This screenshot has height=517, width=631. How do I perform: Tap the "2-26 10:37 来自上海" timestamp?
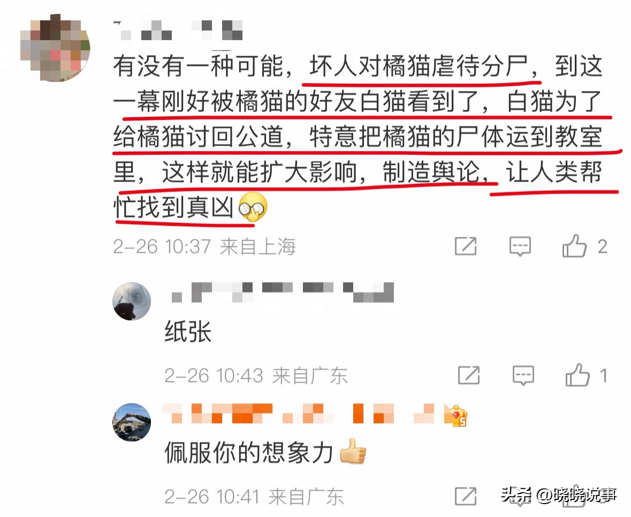tap(204, 246)
